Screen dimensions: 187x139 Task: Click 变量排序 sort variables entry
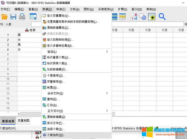(56, 82)
